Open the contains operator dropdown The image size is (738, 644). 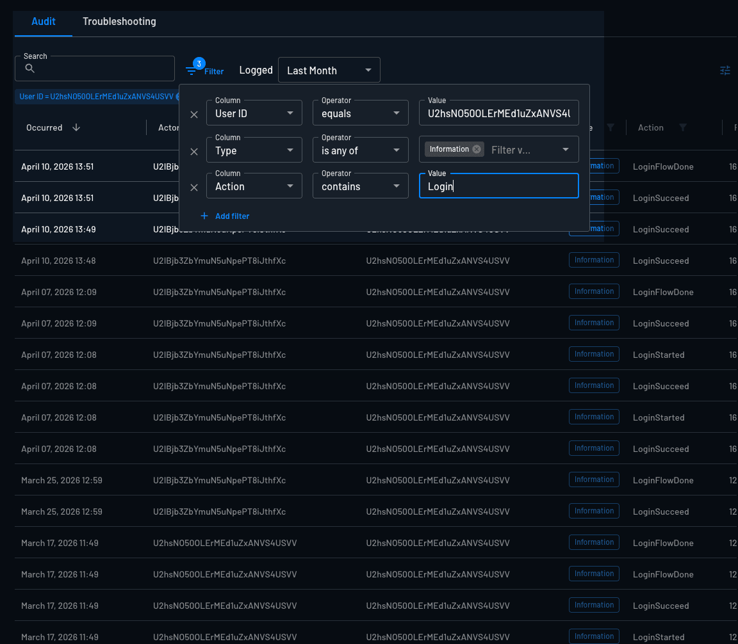pos(361,186)
